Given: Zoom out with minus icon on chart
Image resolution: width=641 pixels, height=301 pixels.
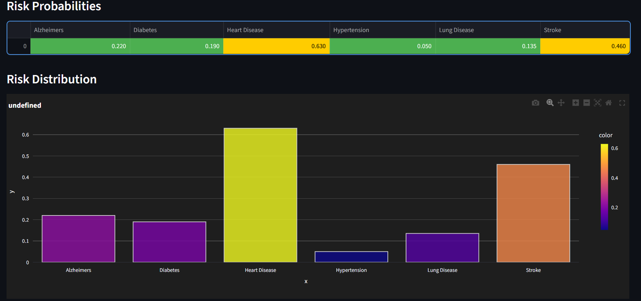Looking at the screenshot, I should [586, 103].
